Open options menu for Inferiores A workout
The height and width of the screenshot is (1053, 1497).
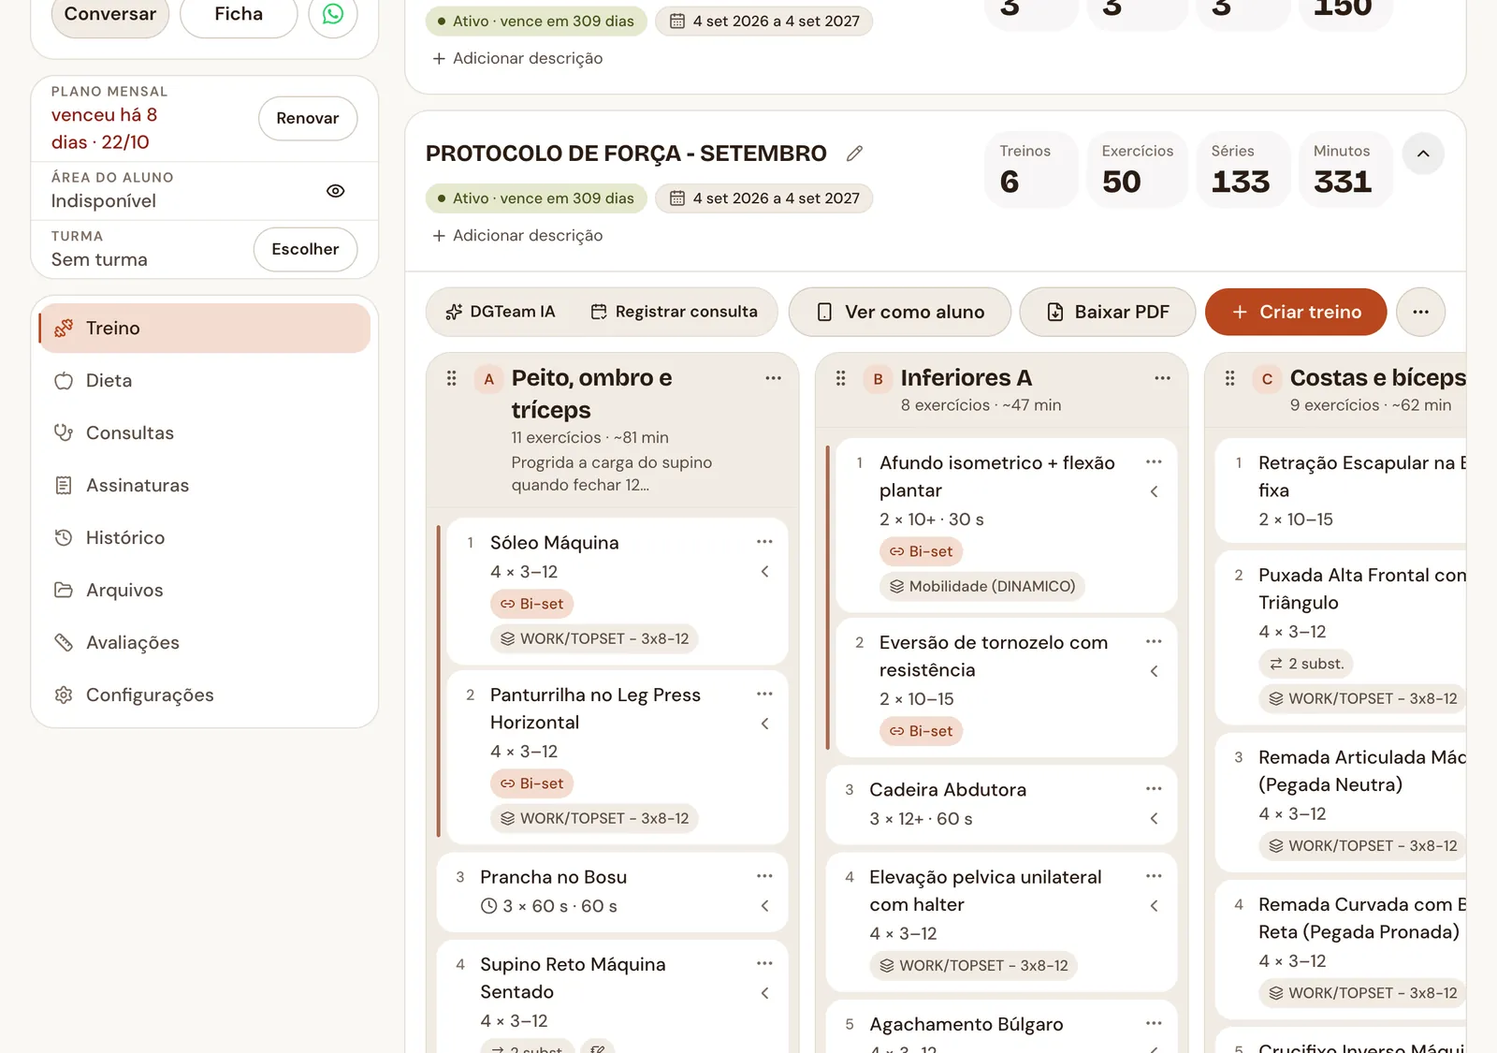point(1162,378)
